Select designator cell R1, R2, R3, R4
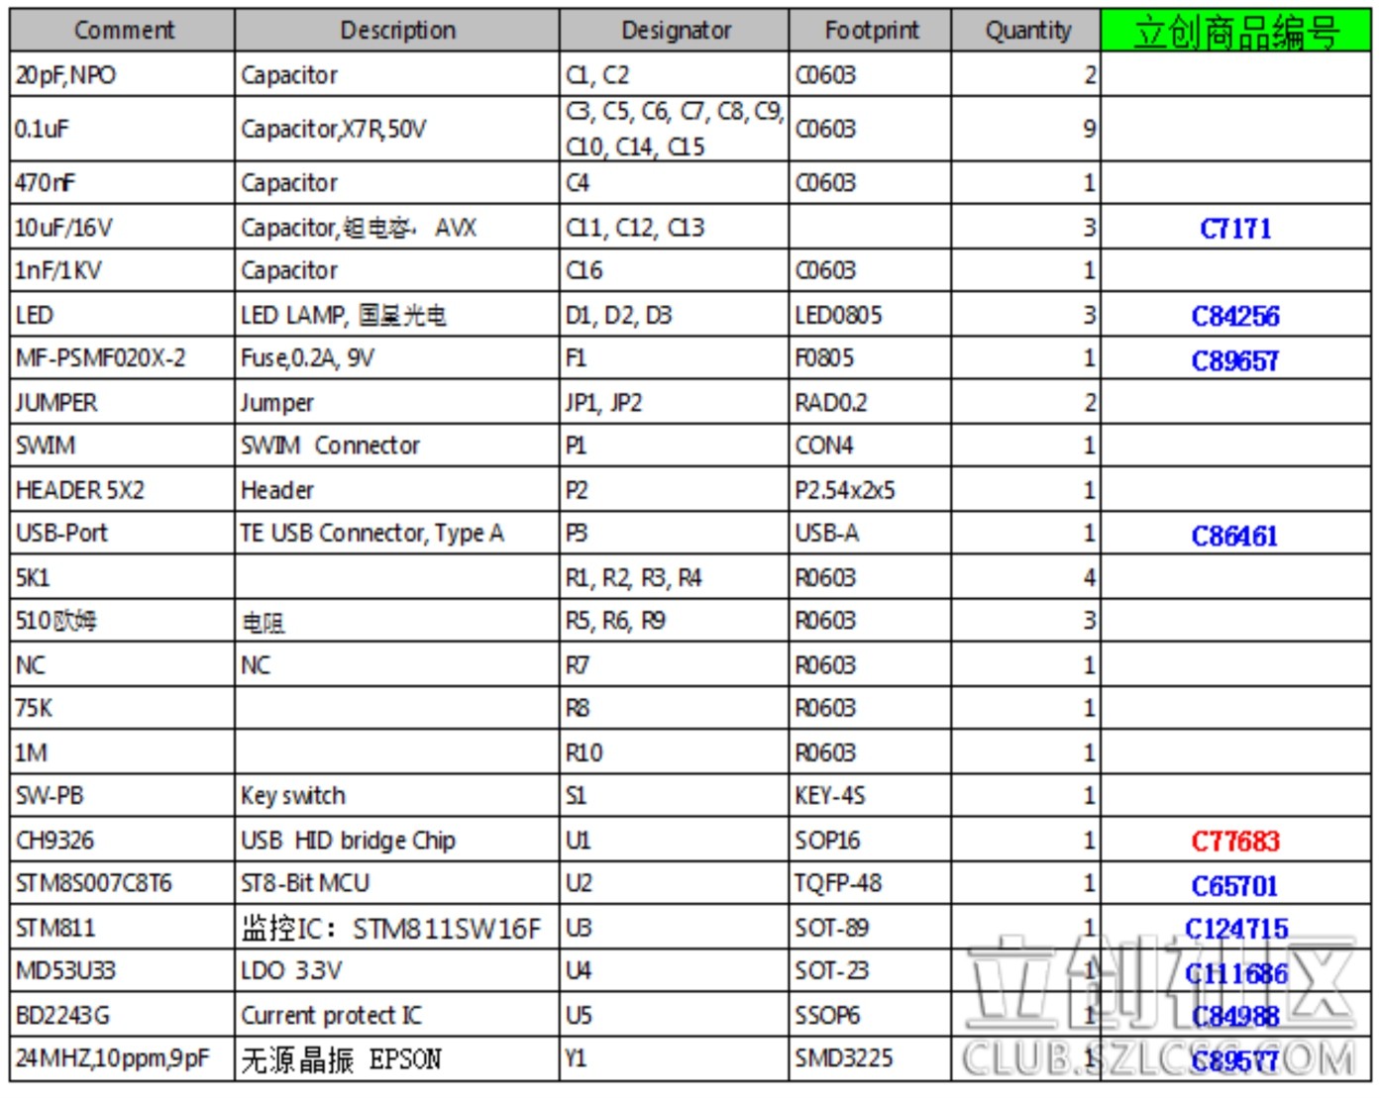 pos(675,576)
